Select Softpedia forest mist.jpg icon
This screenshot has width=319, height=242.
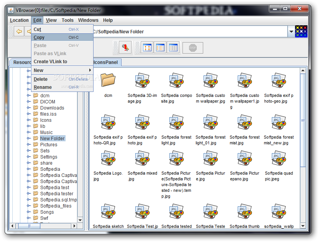click(x=245, y=122)
